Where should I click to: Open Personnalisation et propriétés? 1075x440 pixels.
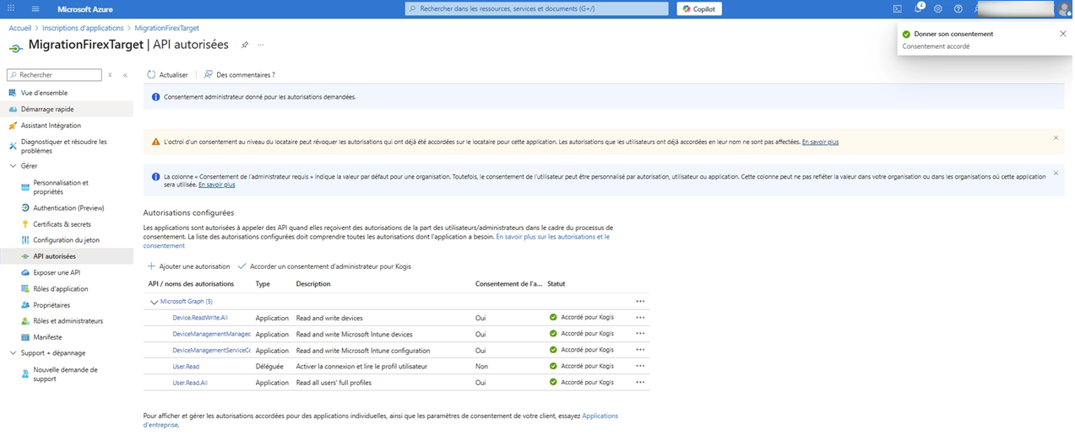tap(61, 187)
